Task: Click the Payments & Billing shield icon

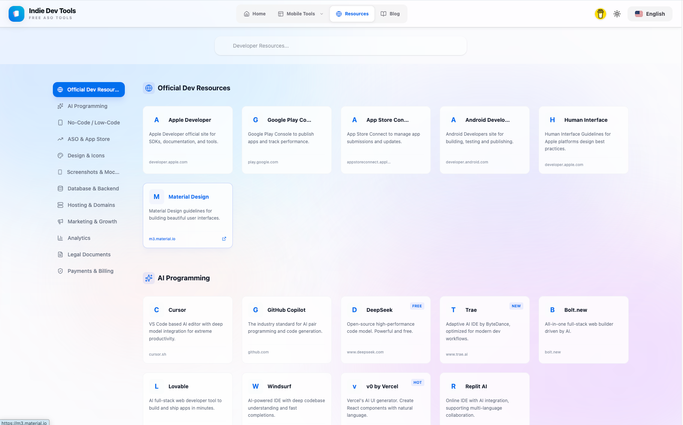Action: 60,271
